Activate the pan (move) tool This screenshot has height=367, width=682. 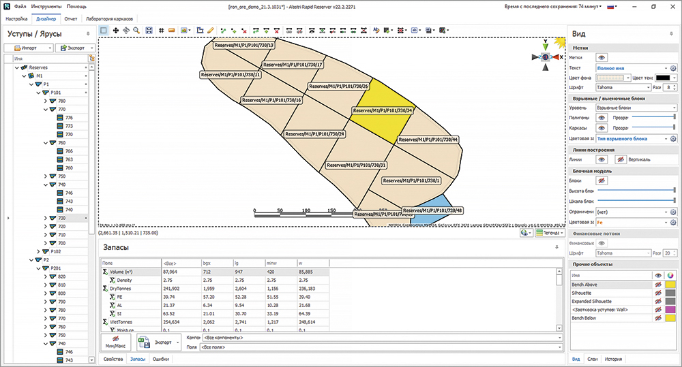coord(115,31)
